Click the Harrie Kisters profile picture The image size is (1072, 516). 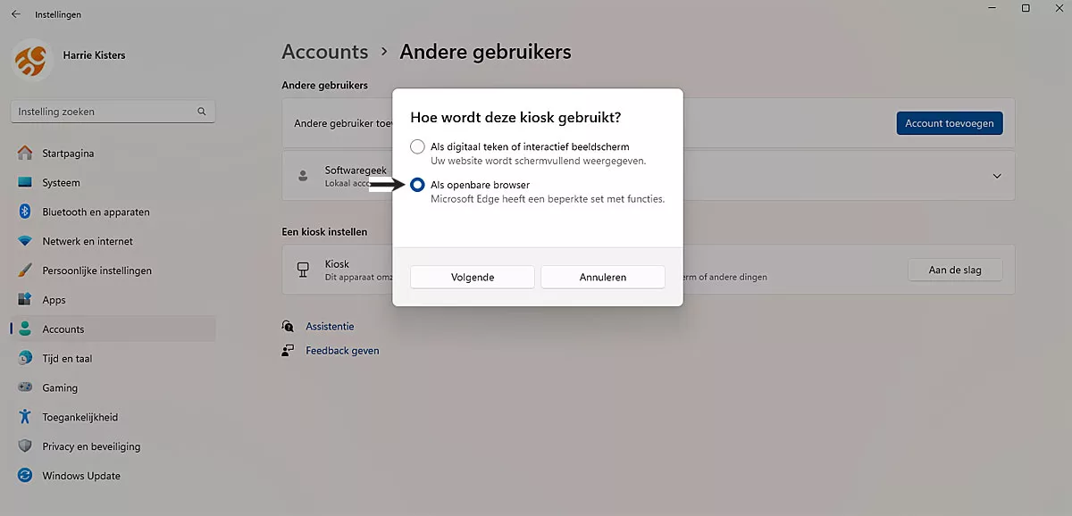pyautogui.click(x=32, y=59)
